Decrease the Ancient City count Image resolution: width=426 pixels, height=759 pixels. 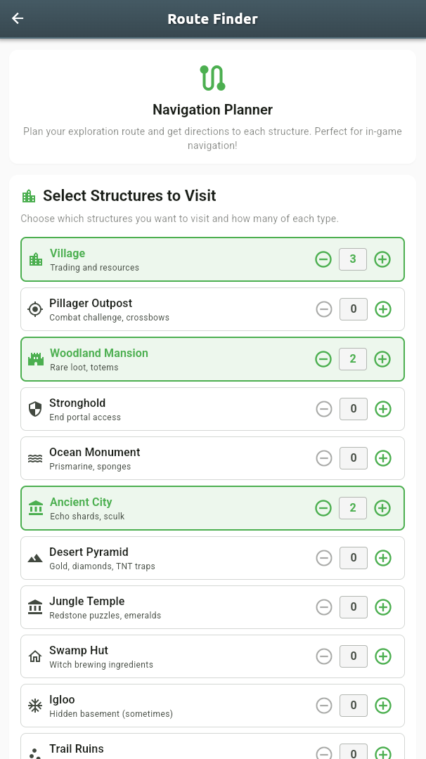pos(323,507)
